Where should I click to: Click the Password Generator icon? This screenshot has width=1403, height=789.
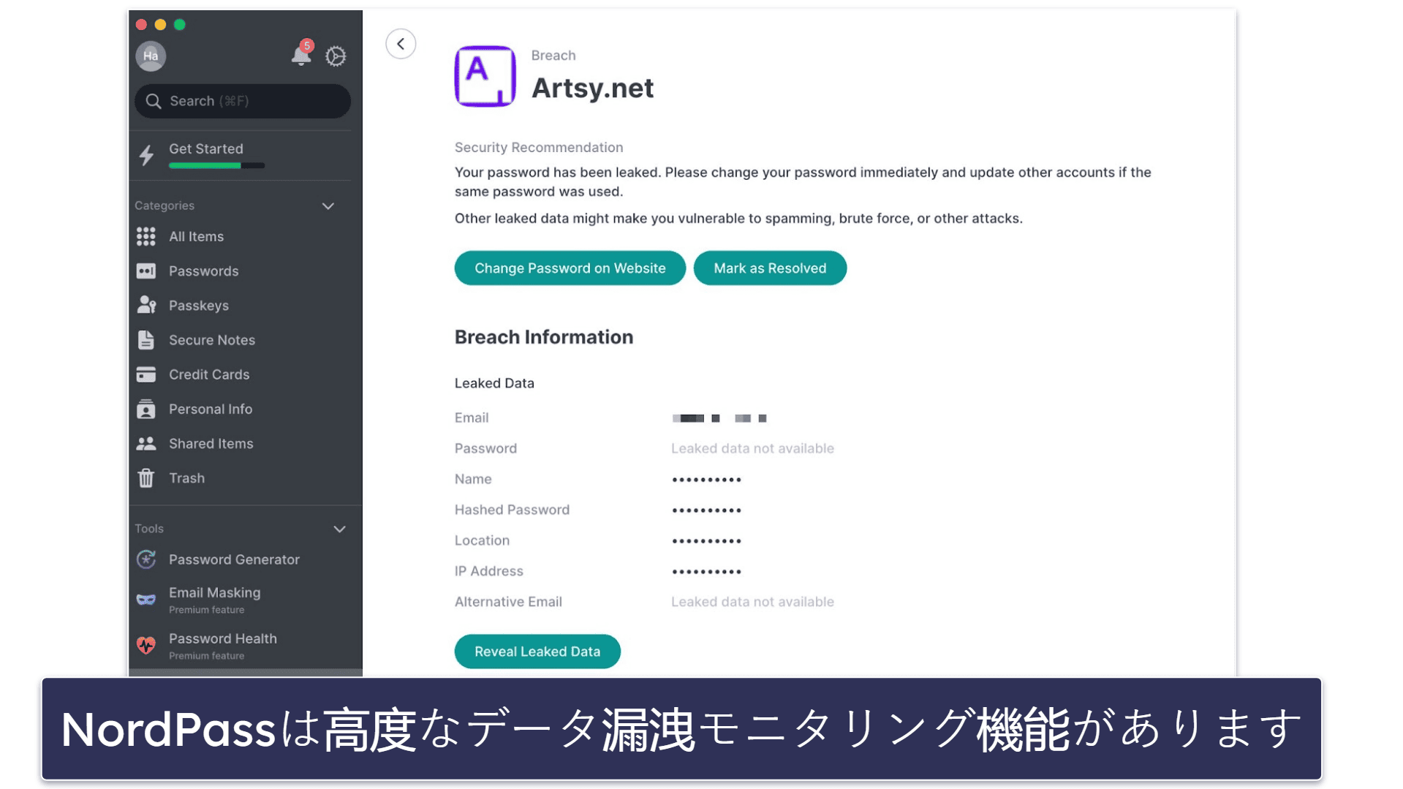(146, 559)
